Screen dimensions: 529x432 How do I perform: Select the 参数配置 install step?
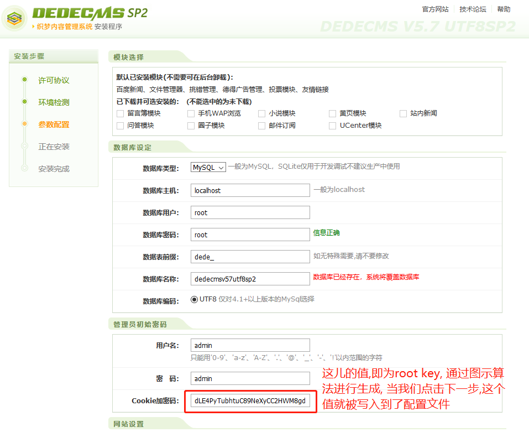[54, 124]
